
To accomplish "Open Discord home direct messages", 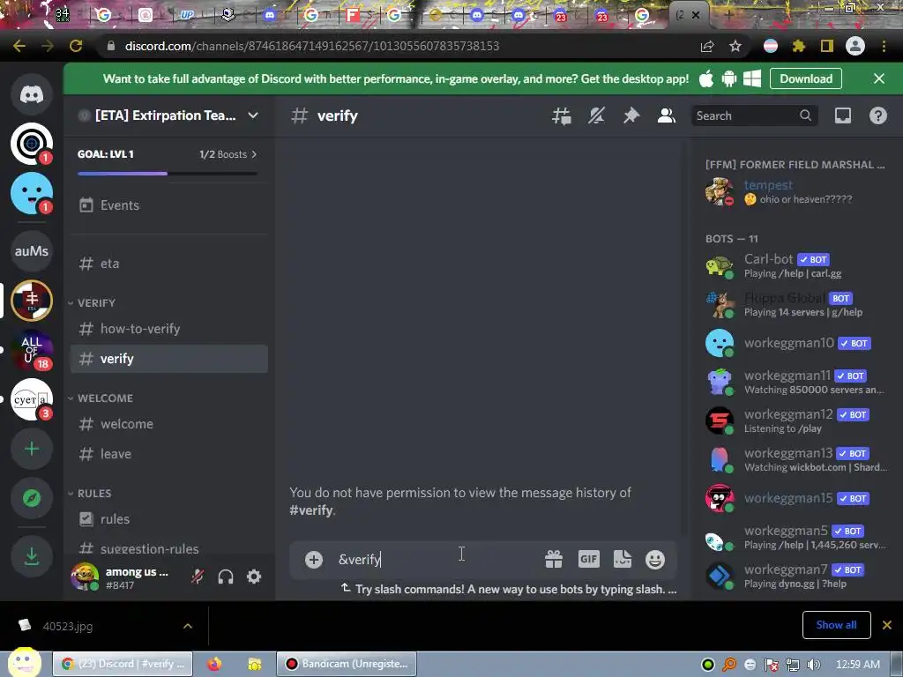I will (32, 94).
